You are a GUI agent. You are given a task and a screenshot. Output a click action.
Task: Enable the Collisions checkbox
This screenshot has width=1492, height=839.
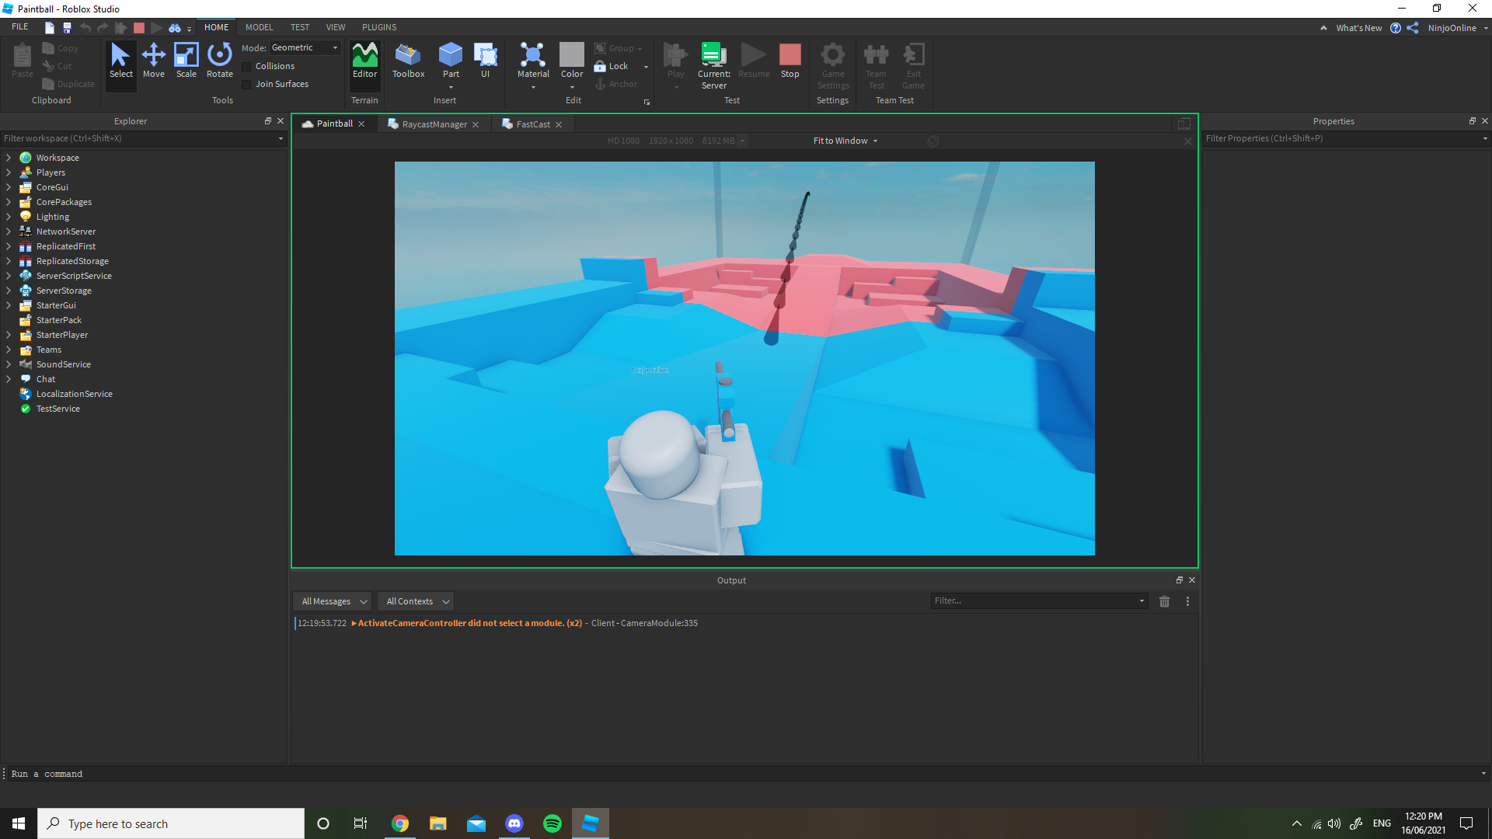click(247, 67)
